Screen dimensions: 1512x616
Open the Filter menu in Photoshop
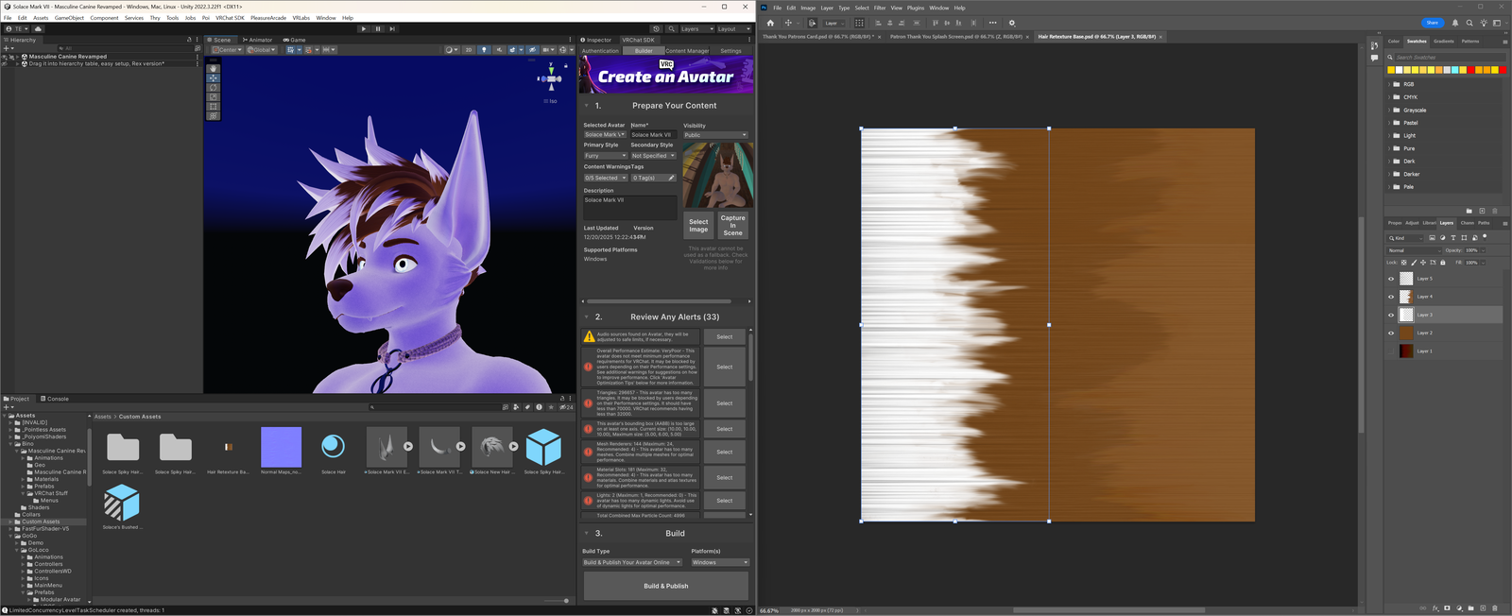tap(879, 8)
